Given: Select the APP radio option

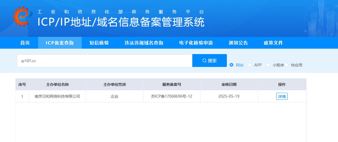Looking at the screenshot, I should 250,65.
